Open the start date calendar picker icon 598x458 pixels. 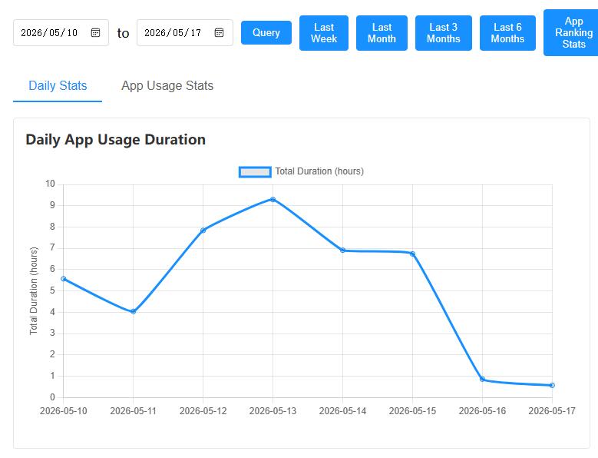pos(95,33)
